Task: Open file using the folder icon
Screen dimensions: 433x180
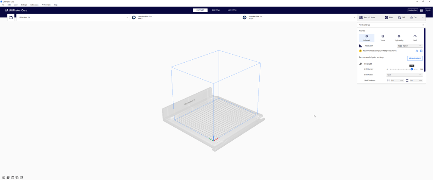Action: point(11,17)
